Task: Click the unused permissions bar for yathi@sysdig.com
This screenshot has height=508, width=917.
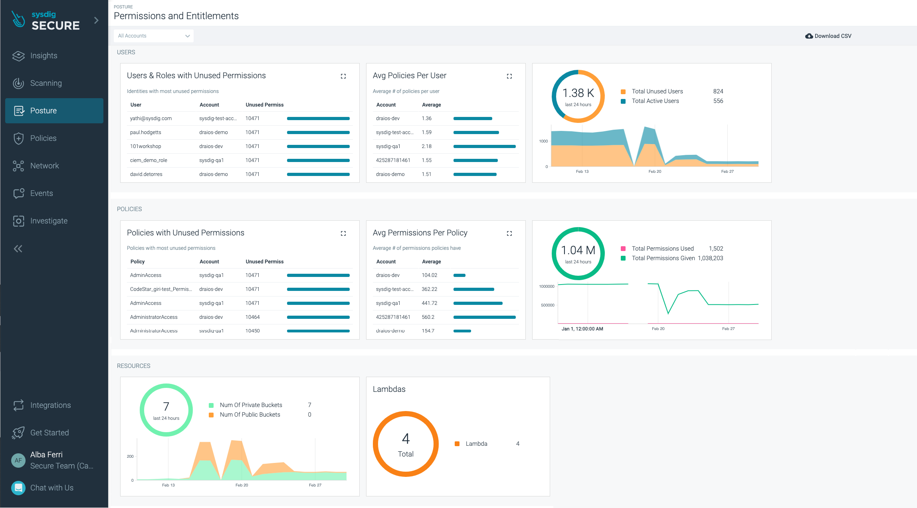Action: [318, 119]
